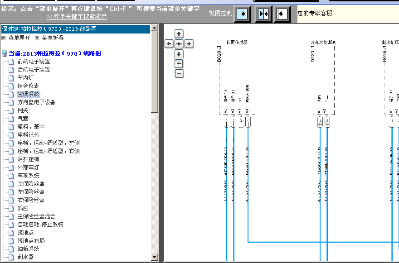This screenshot has height=263, width=399.
Task: Open the 自动启动-停止系统 tree item
Action: (x=40, y=225)
